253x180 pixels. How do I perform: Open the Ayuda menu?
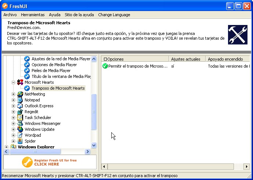[x=55, y=15]
